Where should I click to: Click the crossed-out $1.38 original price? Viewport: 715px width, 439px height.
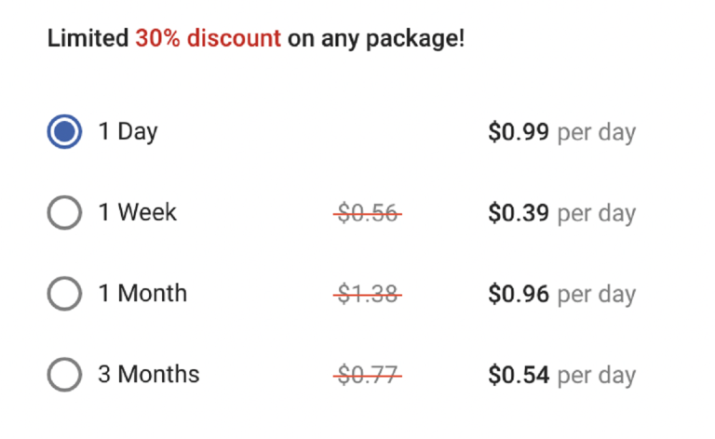[x=368, y=295]
